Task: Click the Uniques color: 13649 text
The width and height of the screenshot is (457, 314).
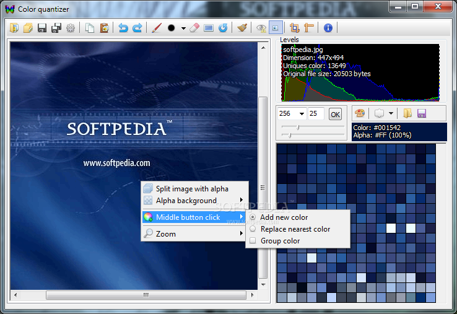Action: coord(315,66)
